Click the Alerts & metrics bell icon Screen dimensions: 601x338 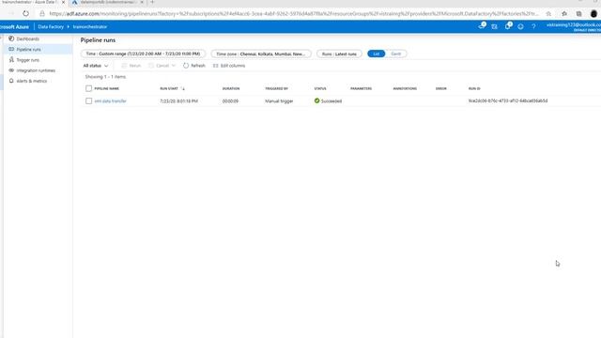(11, 81)
